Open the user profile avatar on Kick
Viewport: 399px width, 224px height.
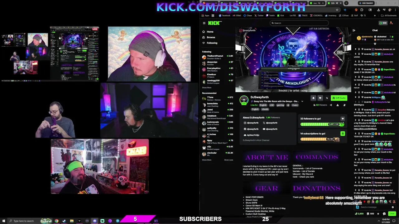[392, 23]
